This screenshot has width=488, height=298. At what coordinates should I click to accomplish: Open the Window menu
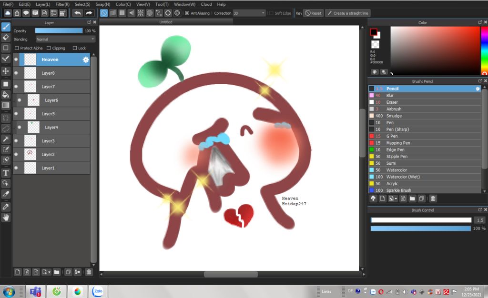coord(184,4)
